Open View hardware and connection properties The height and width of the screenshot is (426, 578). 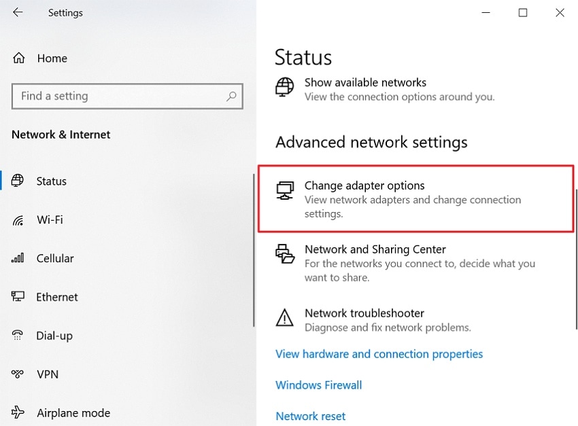point(379,354)
